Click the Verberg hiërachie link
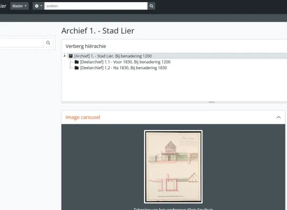The image size is (287, 210). [86, 46]
